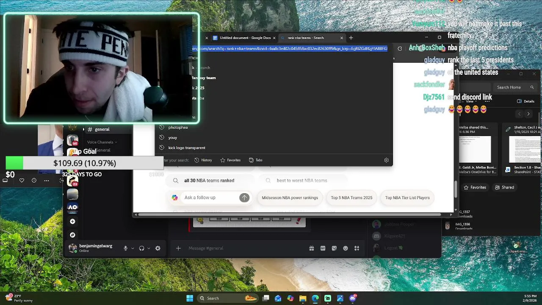
Task: Click 'all 30 NBA teams ranked' search
Action: click(x=209, y=180)
